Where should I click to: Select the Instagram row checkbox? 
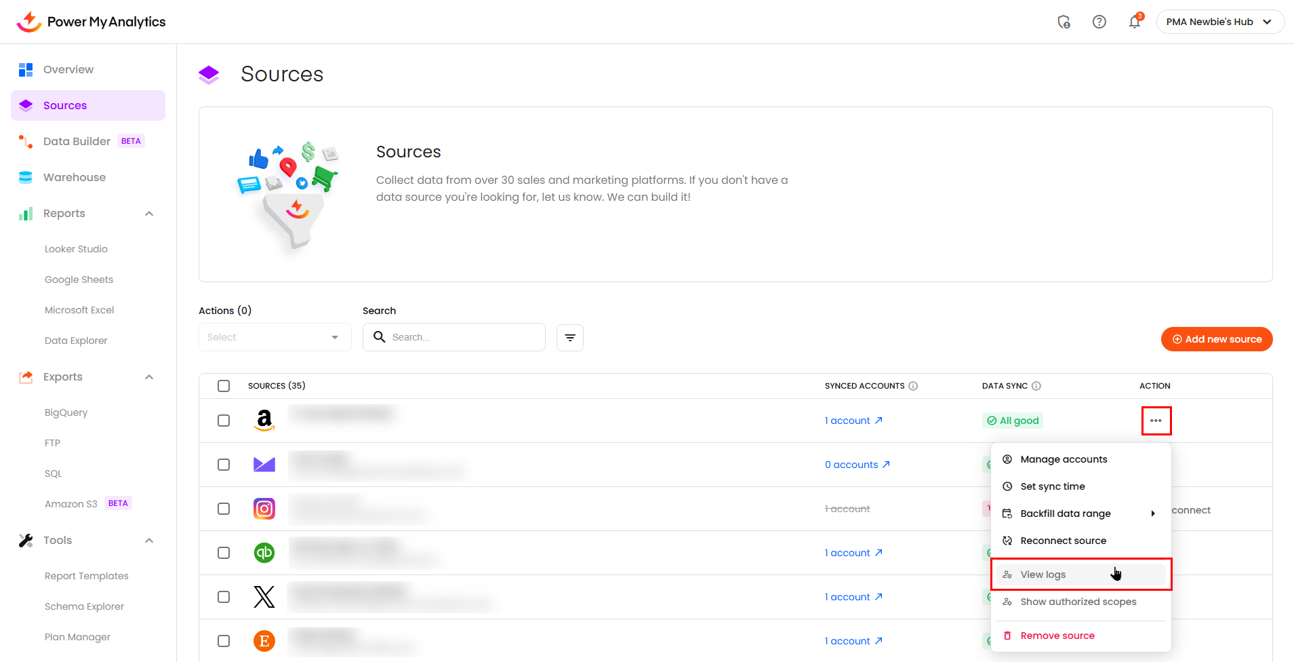pyautogui.click(x=224, y=509)
